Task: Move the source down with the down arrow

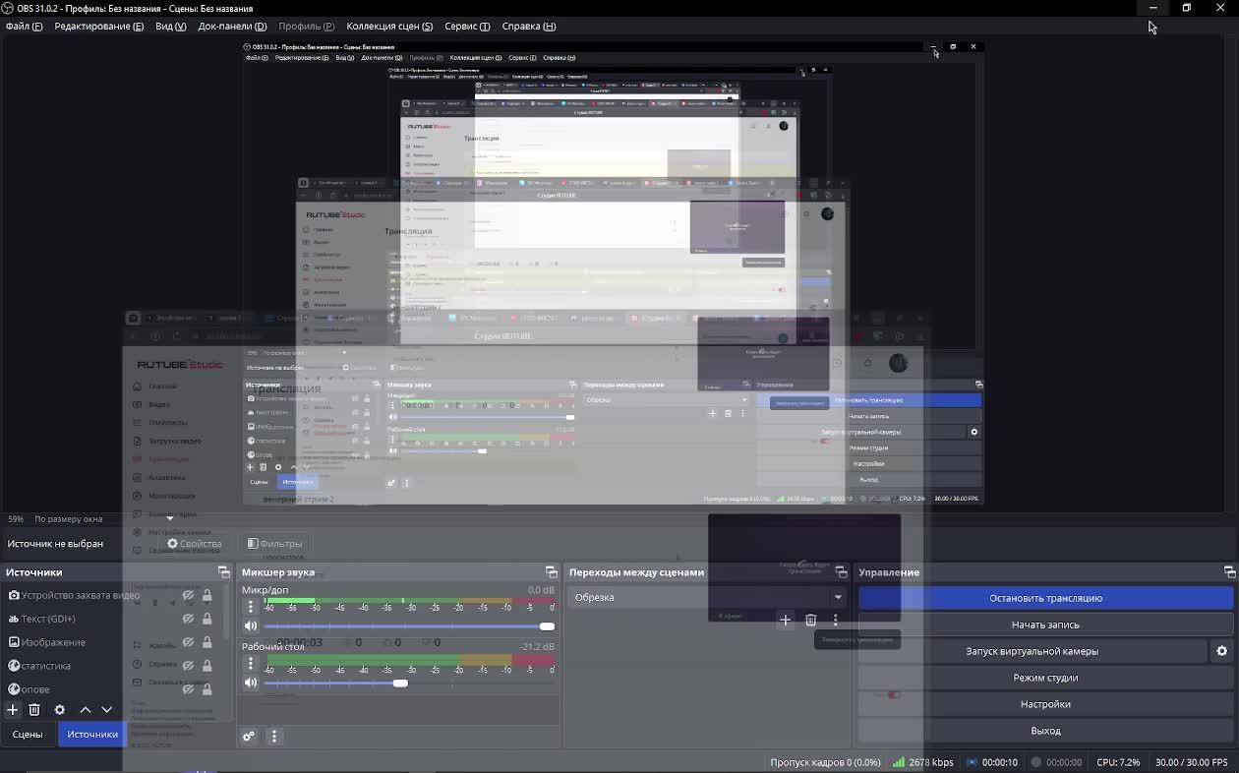Action: (x=107, y=709)
